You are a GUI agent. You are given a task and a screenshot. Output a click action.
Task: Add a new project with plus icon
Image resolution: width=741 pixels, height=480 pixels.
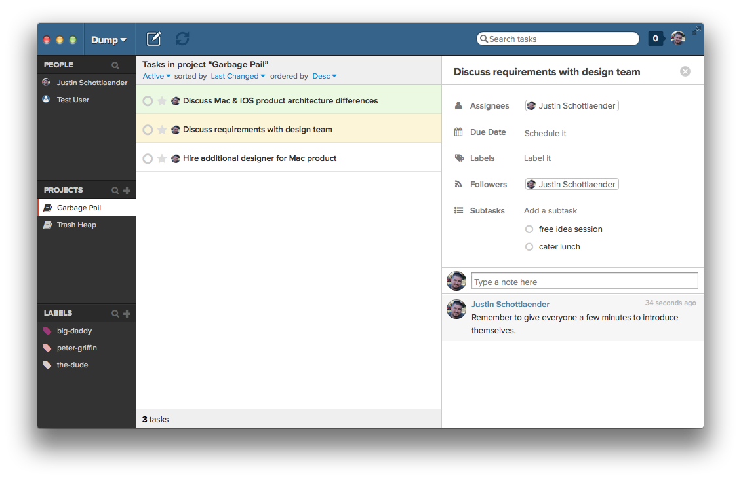tap(127, 190)
